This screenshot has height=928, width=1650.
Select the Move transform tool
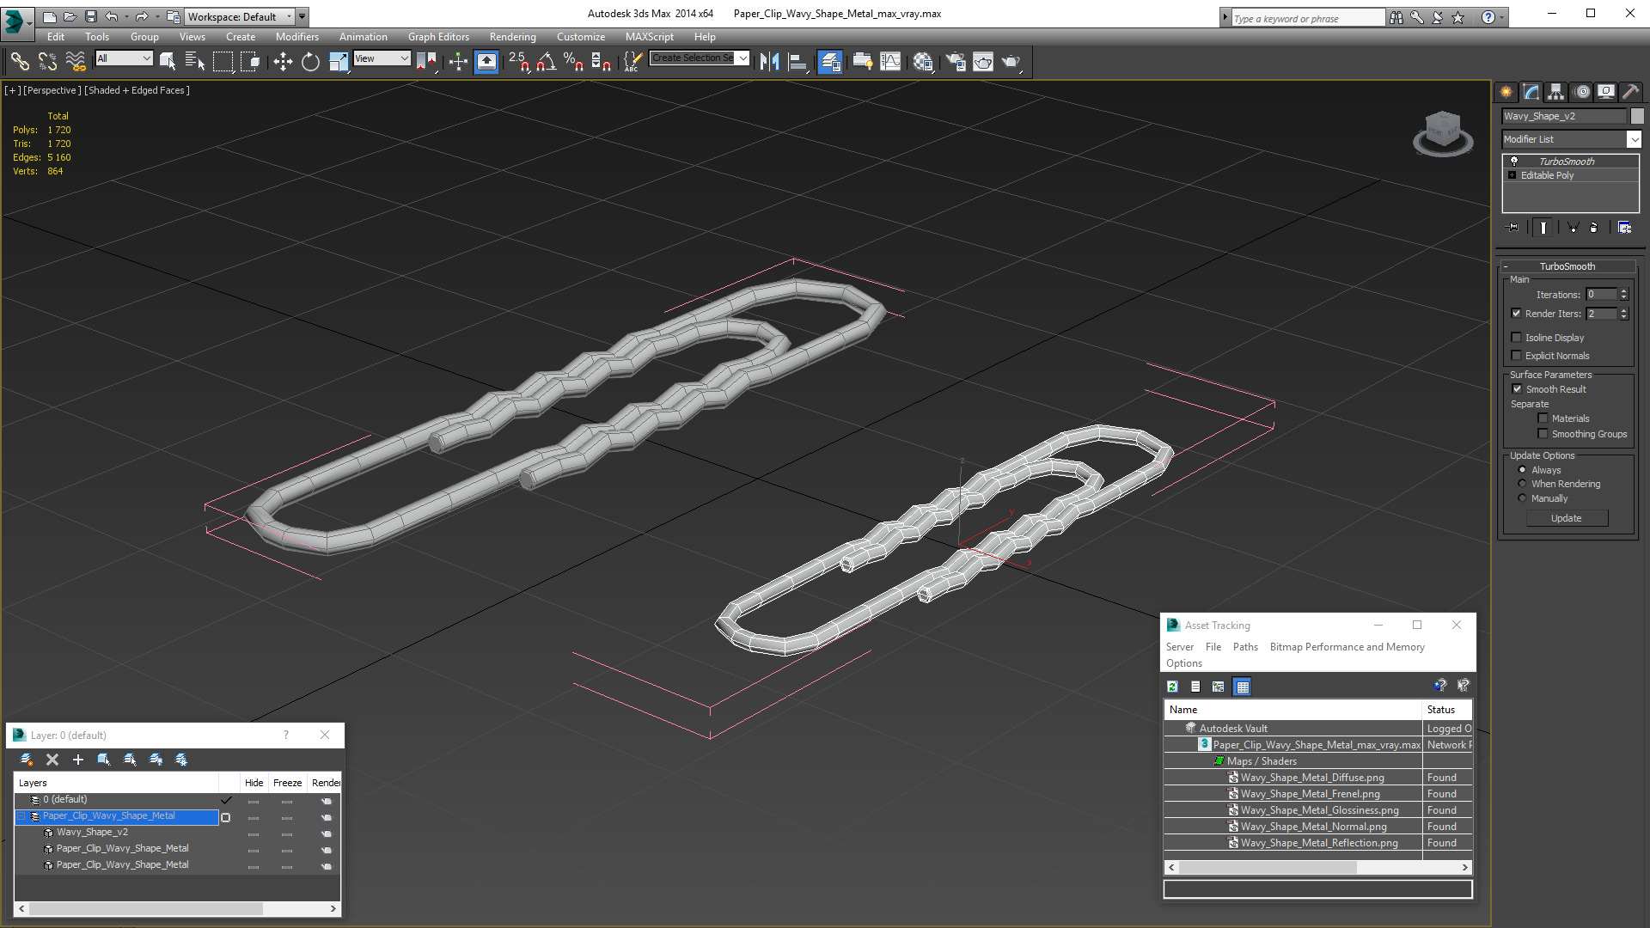coord(283,61)
